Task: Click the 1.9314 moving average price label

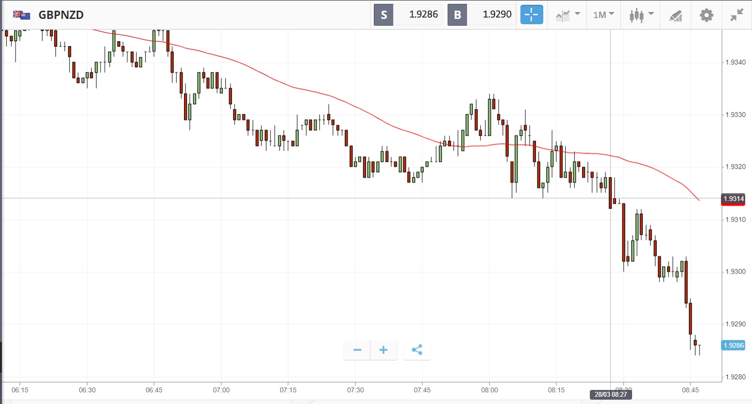Action: 733,199
